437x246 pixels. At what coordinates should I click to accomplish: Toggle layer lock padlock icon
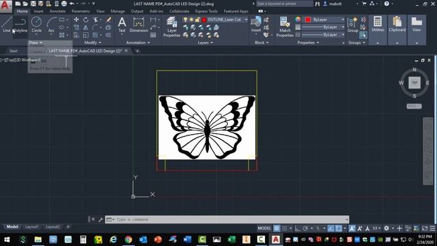197,20
